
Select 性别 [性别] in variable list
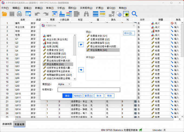58,47
